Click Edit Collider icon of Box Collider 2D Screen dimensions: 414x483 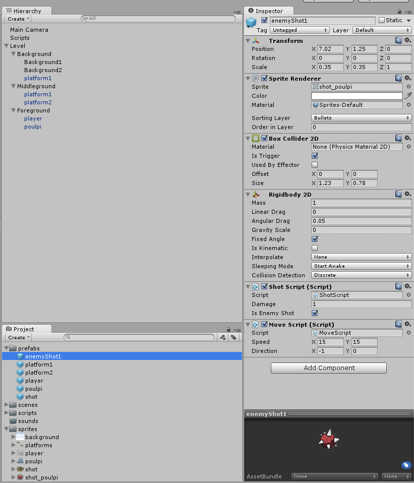pos(256,138)
